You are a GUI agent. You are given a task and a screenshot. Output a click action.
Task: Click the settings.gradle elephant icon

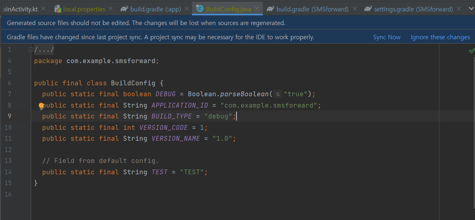click(368, 9)
